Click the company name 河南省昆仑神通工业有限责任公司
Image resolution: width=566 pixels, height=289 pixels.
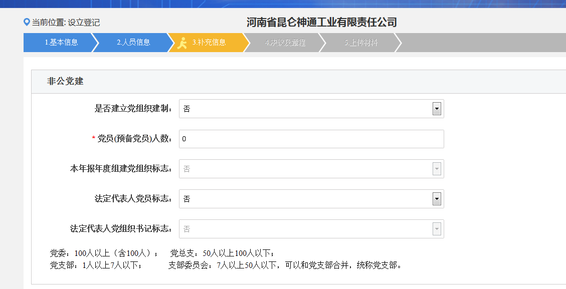[320, 22]
